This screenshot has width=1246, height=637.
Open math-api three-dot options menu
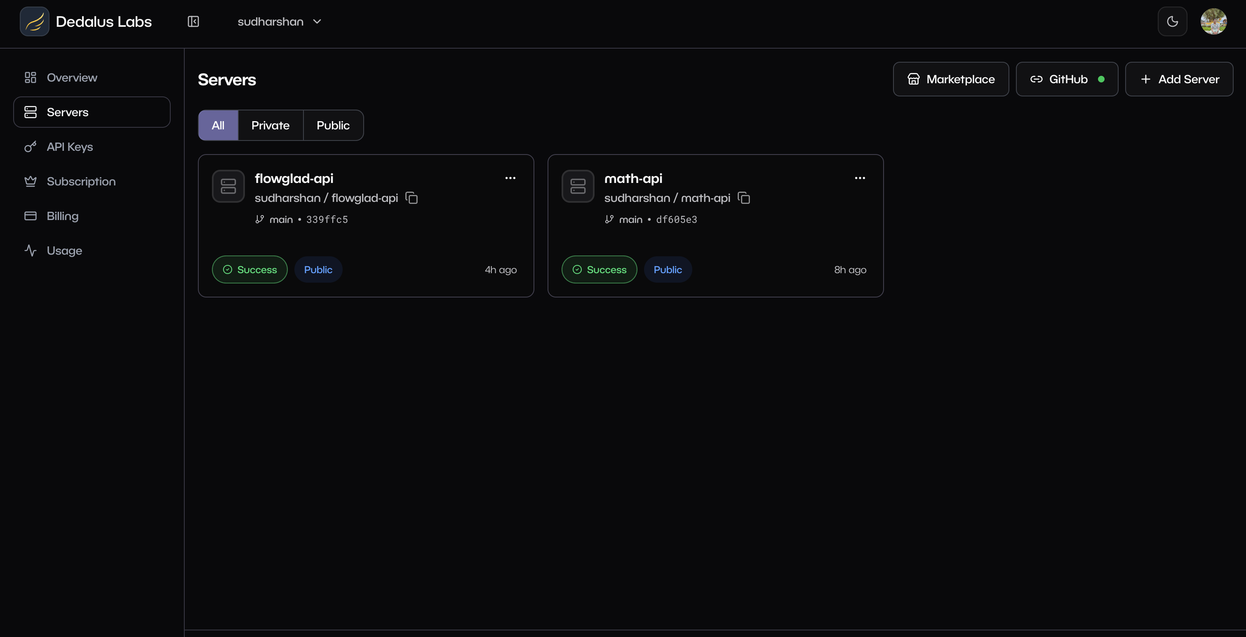click(x=860, y=178)
